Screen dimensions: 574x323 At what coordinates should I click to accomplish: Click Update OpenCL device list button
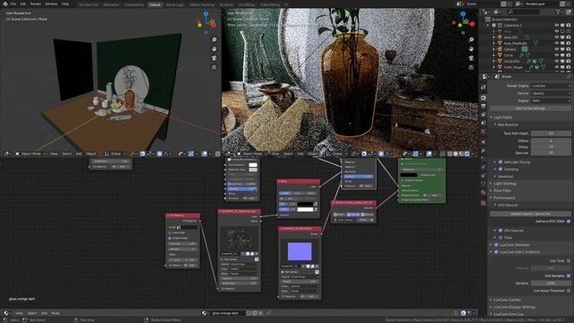point(530,214)
